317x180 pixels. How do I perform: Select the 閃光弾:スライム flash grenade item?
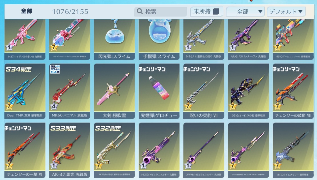click(x=114, y=40)
